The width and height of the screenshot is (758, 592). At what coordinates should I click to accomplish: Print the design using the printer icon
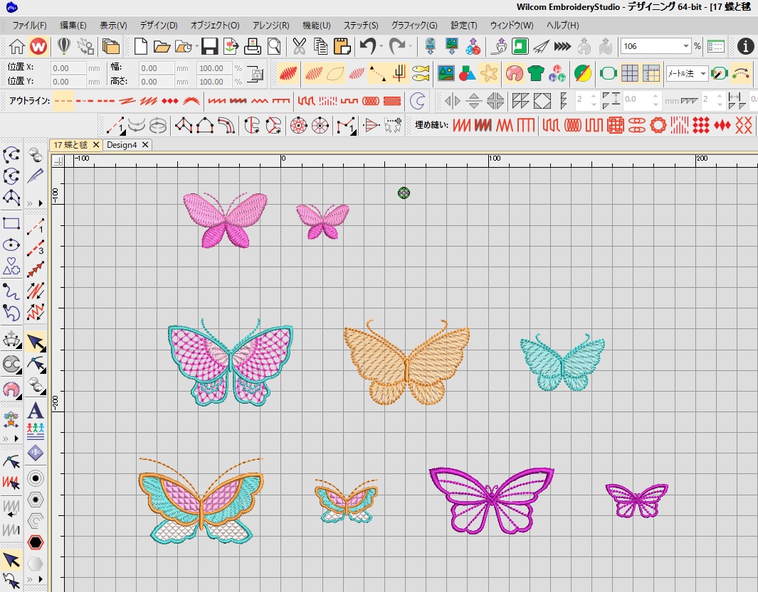(253, 46)
